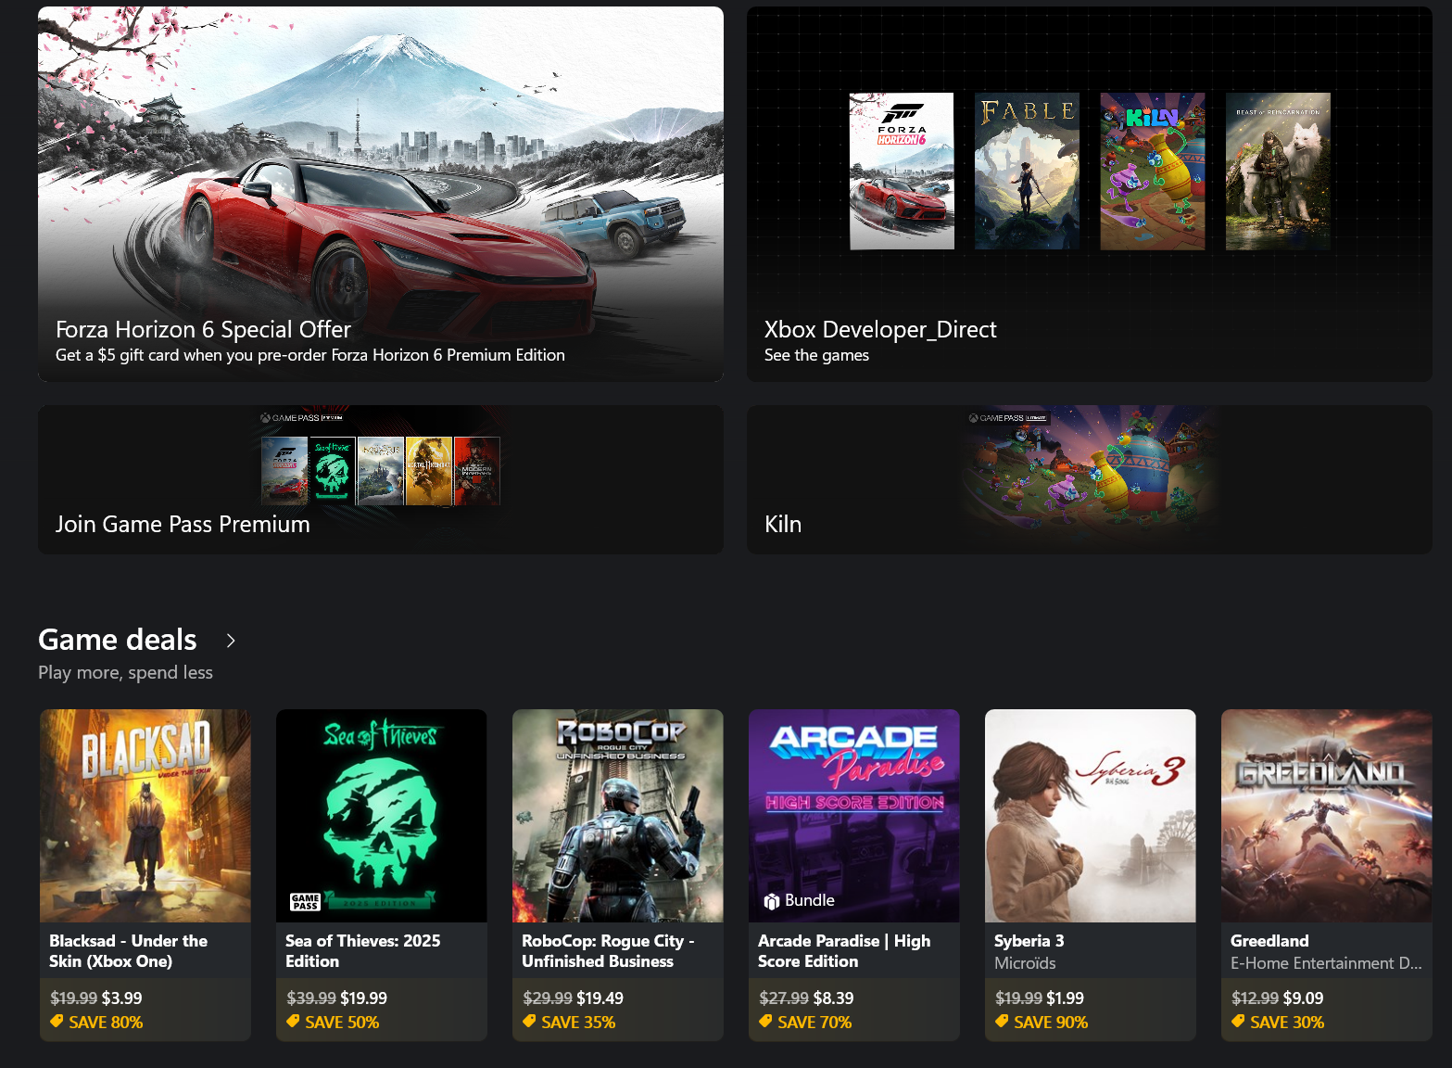
Task: Open the Kiln Game Pass tile
Action: (1090, 479)
